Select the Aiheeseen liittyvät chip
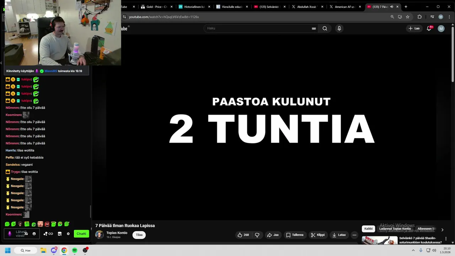This screenshot has width=455, height=256. tap(426, 229)
